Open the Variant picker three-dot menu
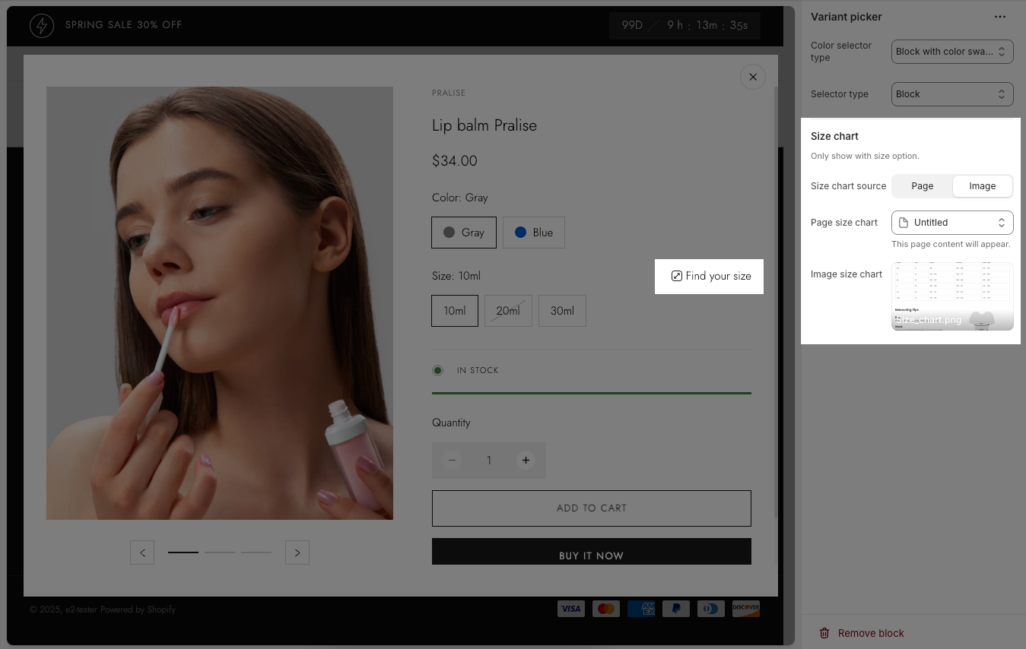 pyautogui.click(x=999, y=17)
